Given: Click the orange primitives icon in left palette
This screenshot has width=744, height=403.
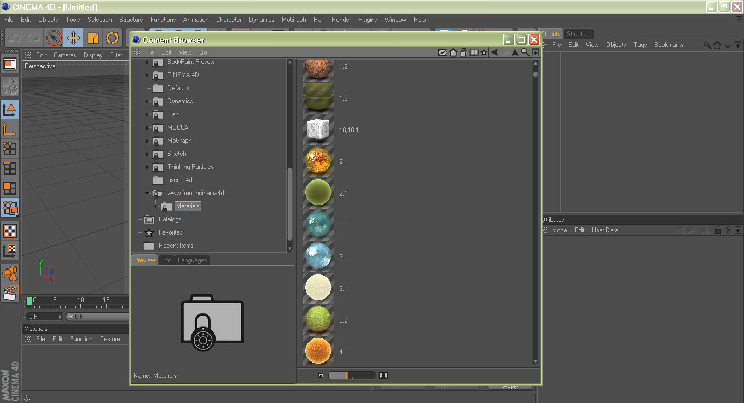Looking at the screenshot, I should tap(9, 272).
